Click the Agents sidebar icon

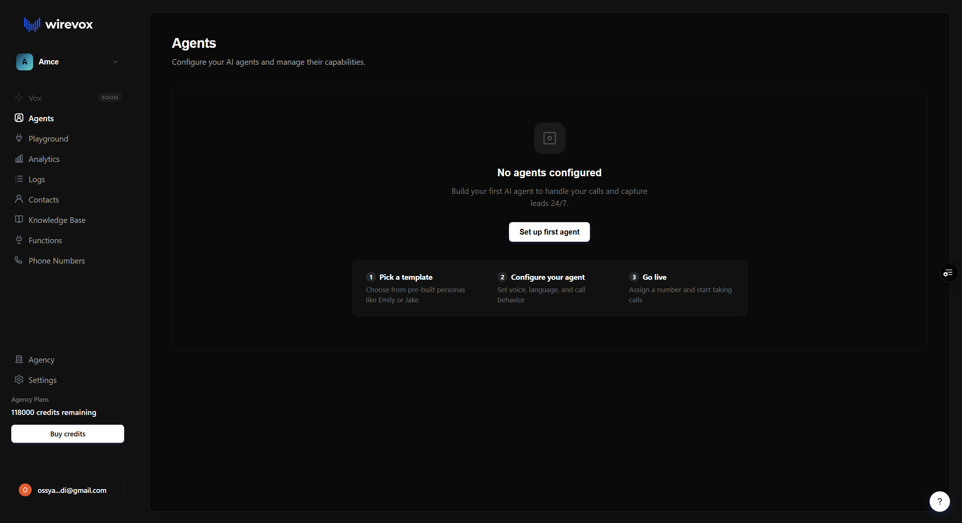[19, 118]
